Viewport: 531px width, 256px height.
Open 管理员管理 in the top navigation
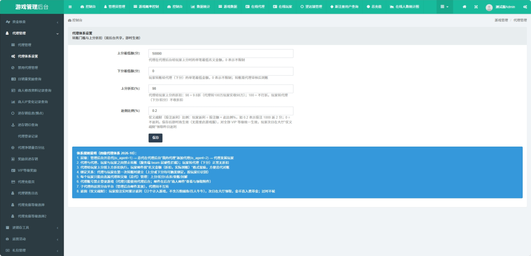click(x=114, y=7)
